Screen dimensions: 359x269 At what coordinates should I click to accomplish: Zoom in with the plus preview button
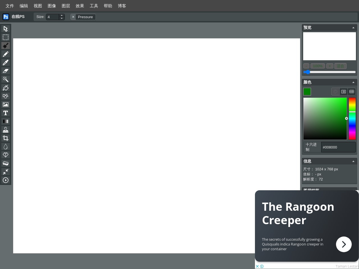coord(330,66)
